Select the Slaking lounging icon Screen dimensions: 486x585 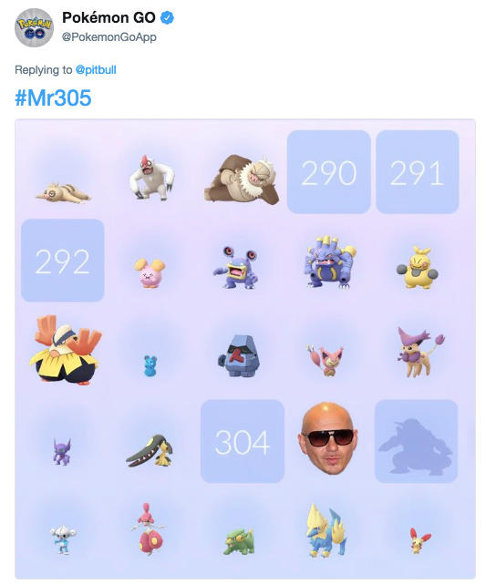tap(242, 179)
